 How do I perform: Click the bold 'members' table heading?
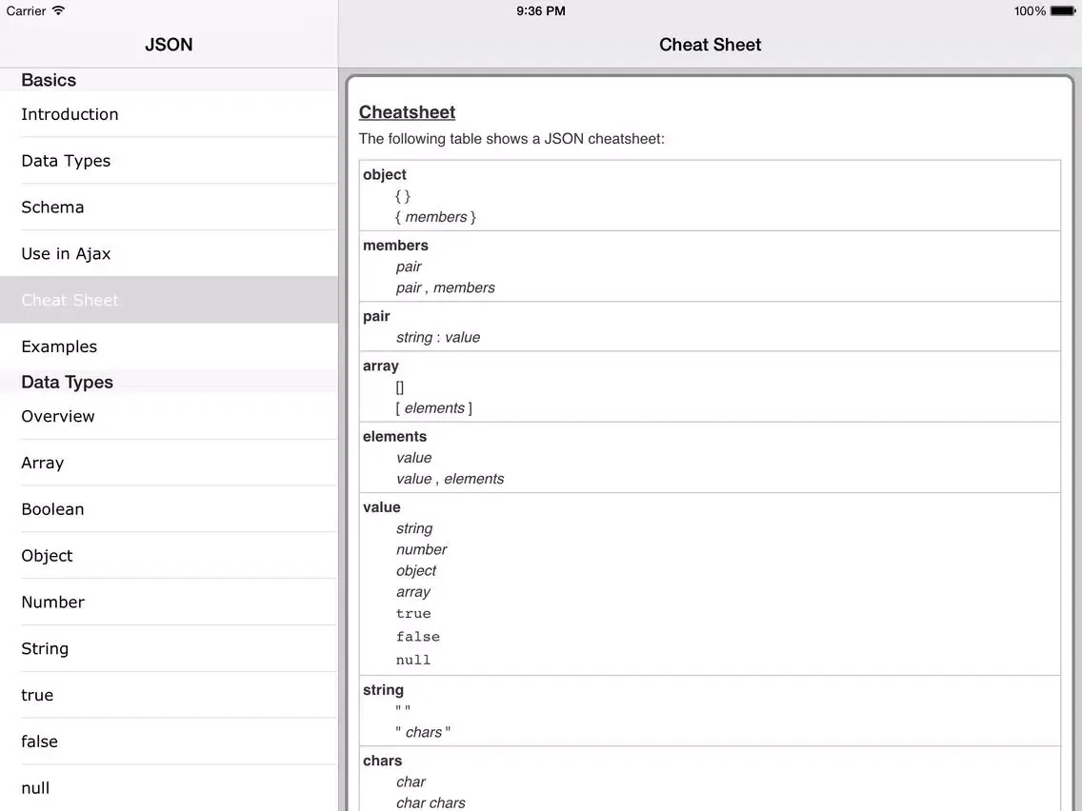click(395, 246)
